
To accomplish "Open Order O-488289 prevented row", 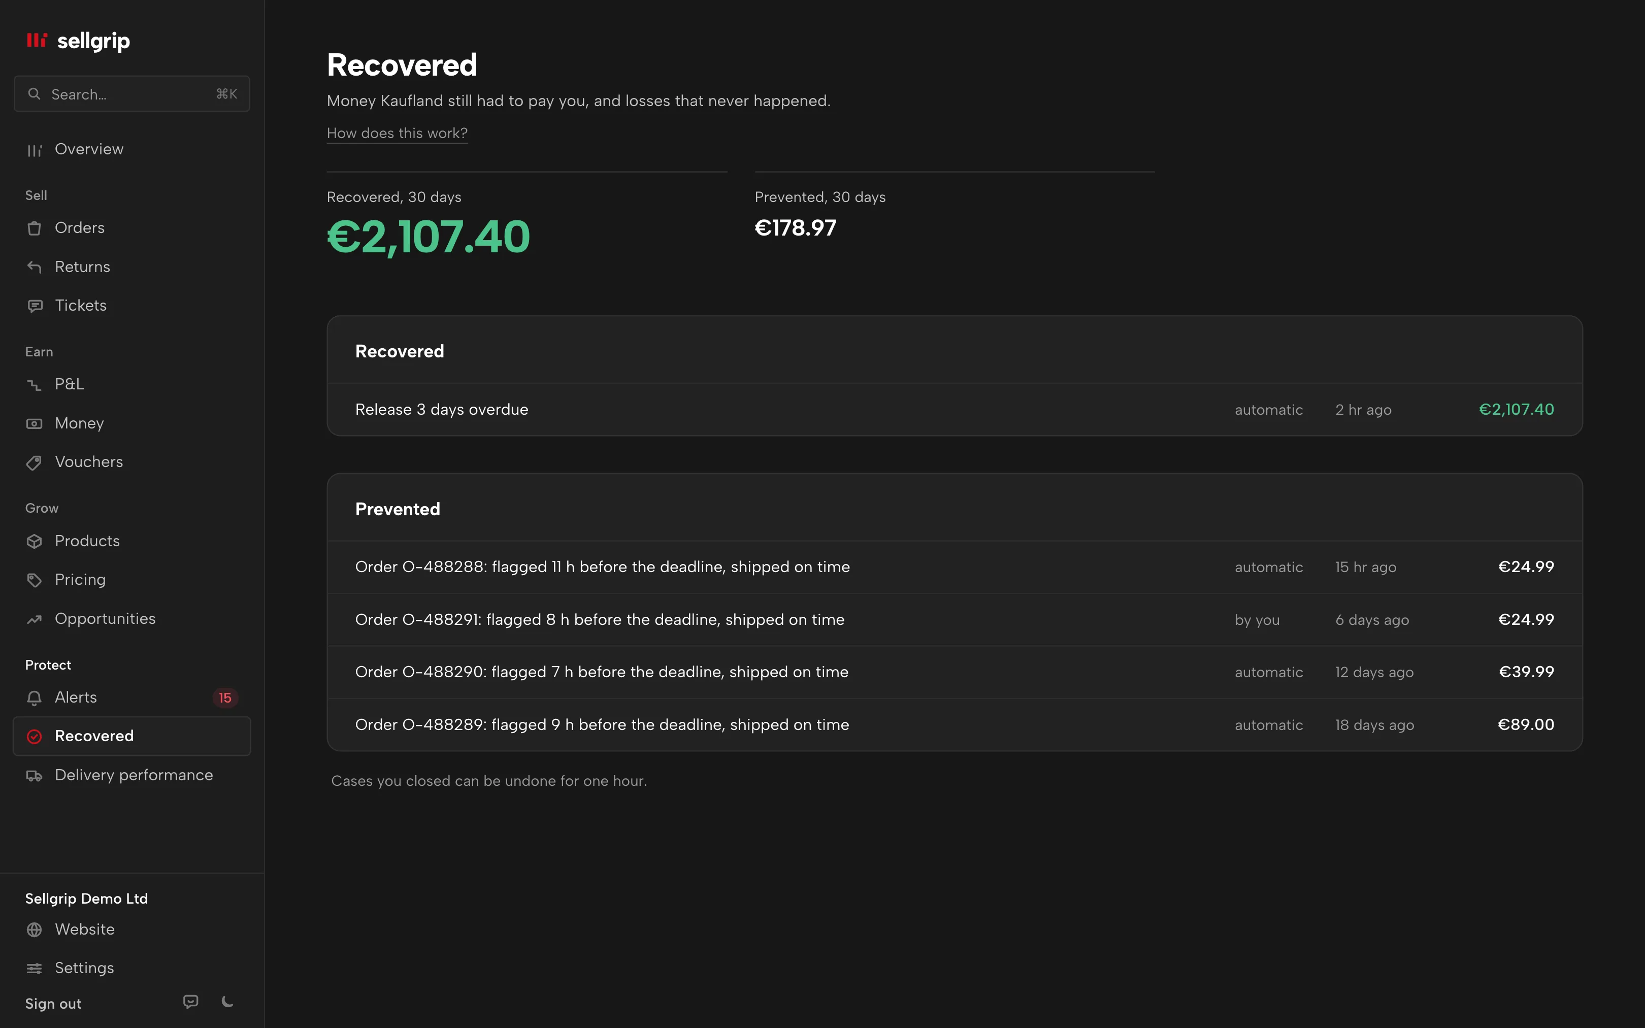I will (955, 725).
